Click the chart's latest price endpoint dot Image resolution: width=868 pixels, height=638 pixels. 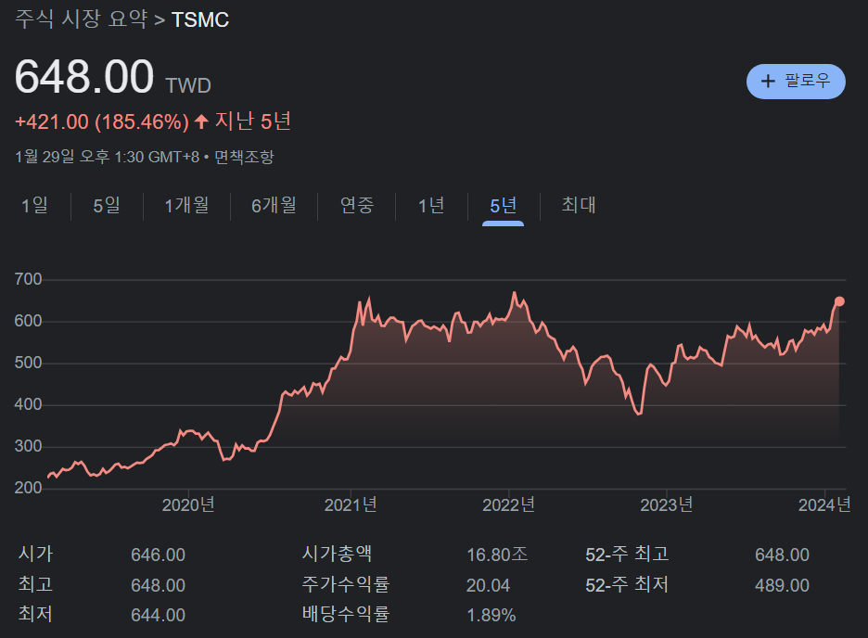point(839,301)
